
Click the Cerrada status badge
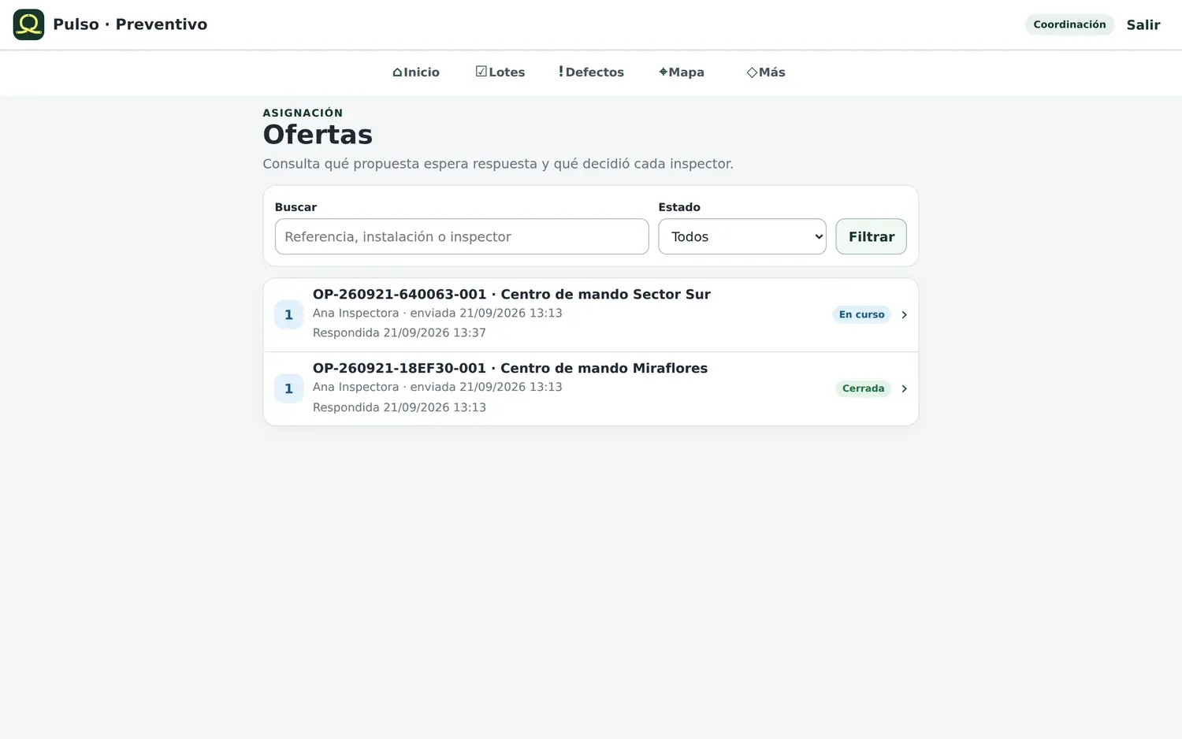click(863, 388)
